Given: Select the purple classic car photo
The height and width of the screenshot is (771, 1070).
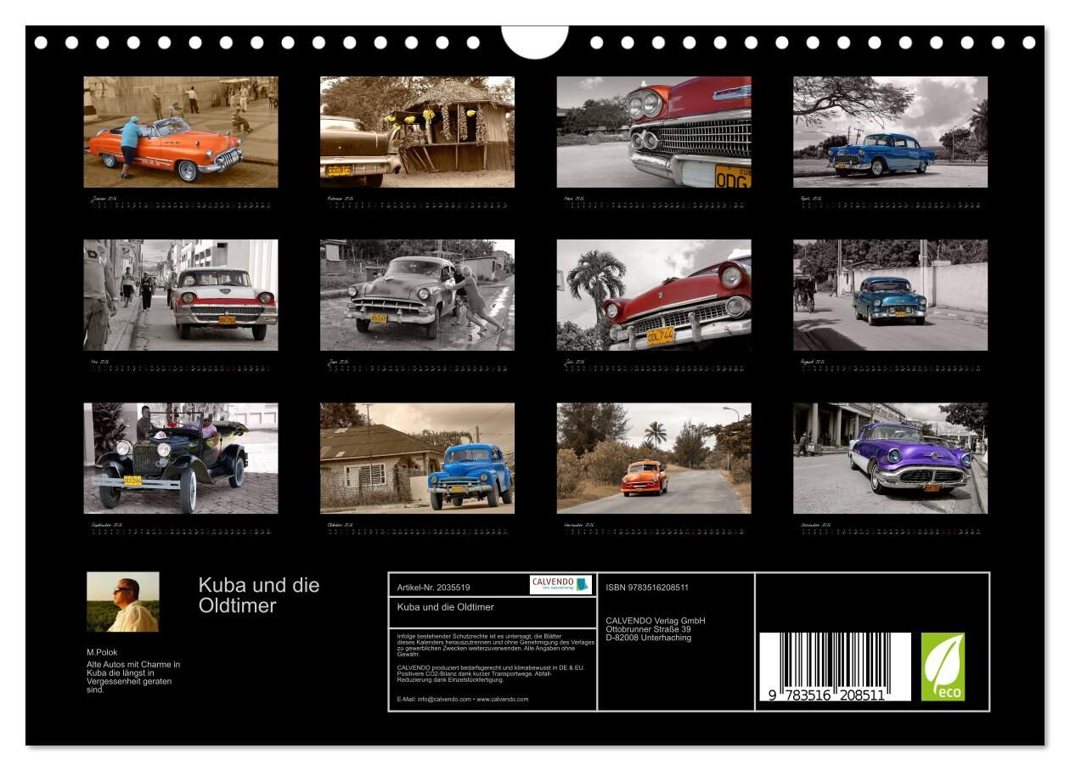Looking at the screenshot, I should (x=890, y=459).
